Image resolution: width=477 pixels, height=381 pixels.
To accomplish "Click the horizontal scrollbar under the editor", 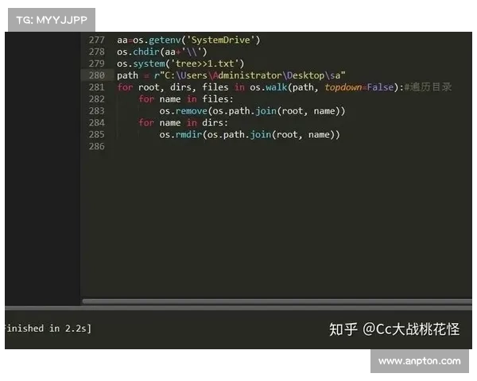I will pyautogui.click(x=277, y=302).
